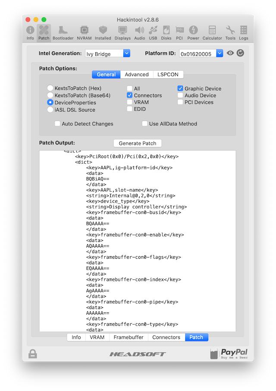Toggle Auto Detect Changes checkbox
Image resolution: width=276 pixels, height=391 pixels.
click(x=57, y=124)
